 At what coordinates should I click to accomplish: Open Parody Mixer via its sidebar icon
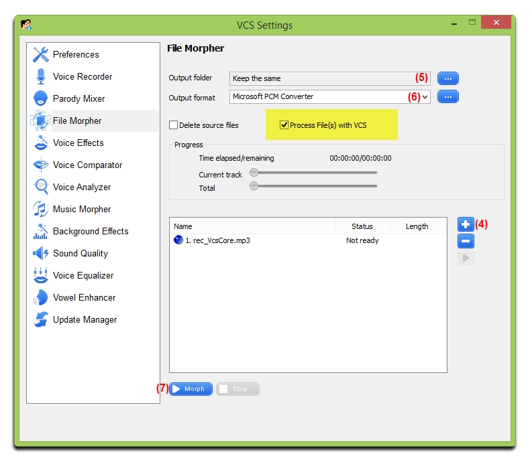(40, 98)
